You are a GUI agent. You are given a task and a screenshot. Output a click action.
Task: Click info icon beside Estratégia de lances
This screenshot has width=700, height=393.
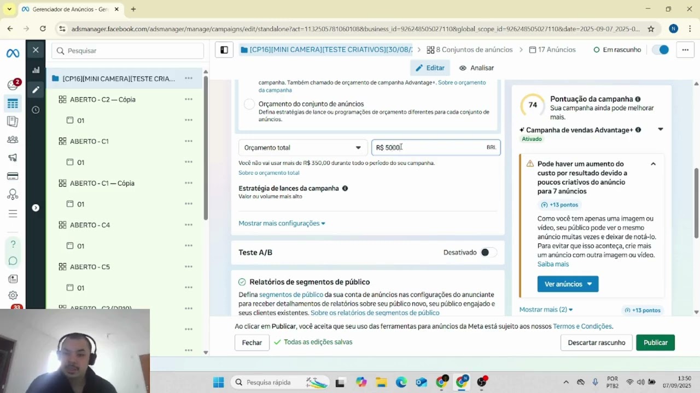point(345,188)
